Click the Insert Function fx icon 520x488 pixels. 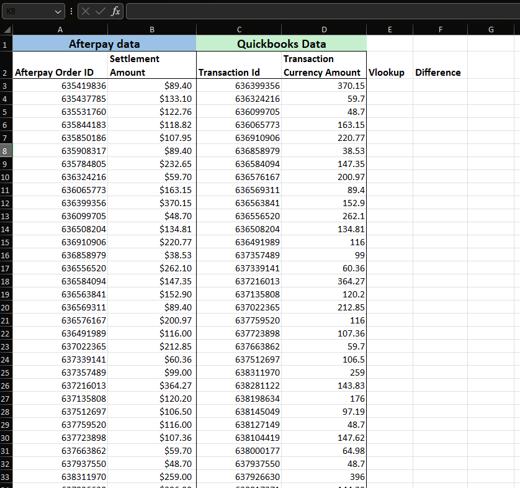click(115, 11)
